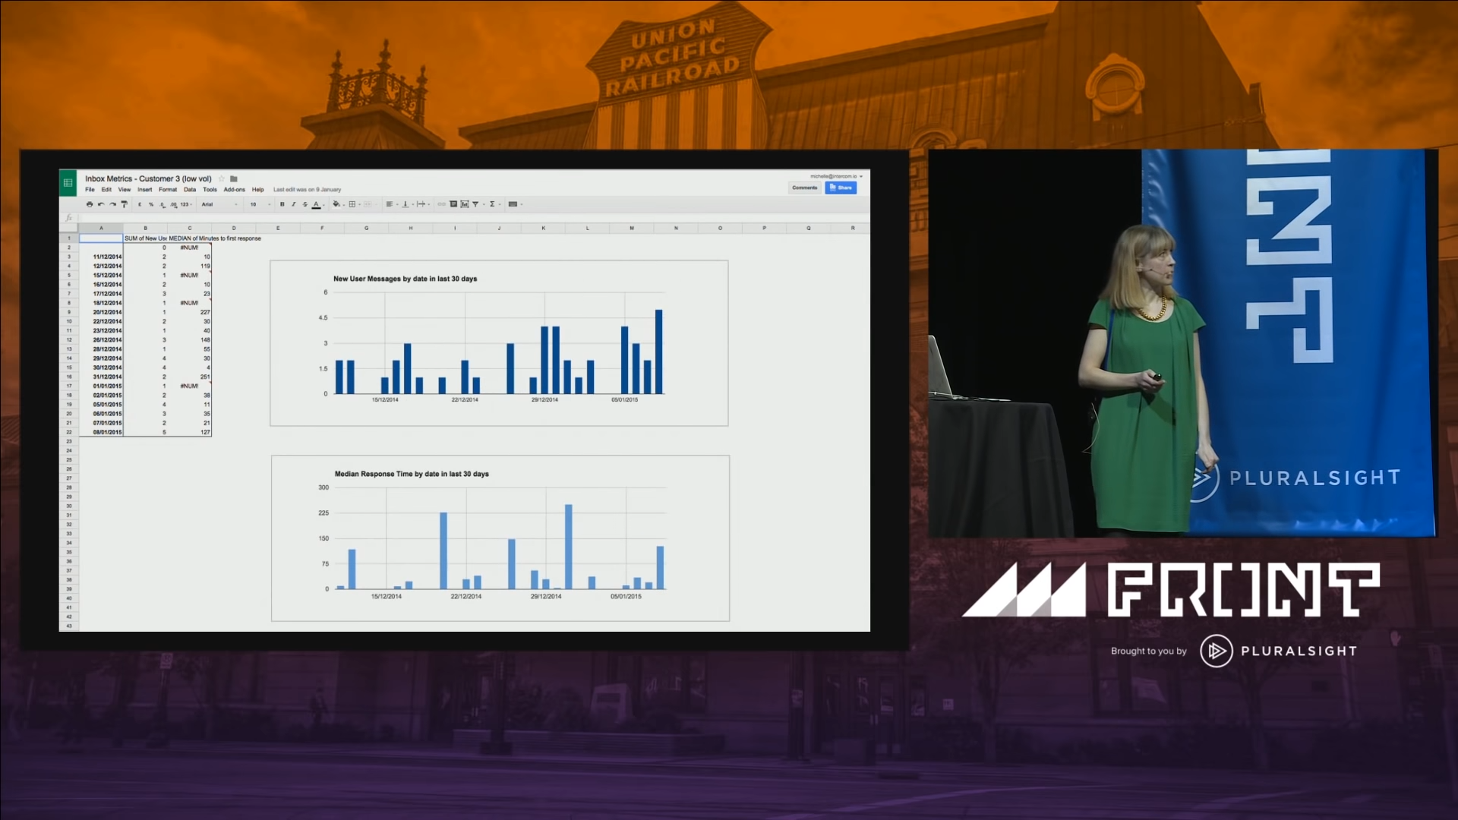Select column K header

[x=543, y=228]
